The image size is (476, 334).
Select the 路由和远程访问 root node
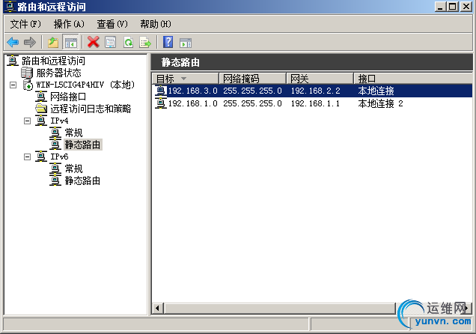(53, 61)
